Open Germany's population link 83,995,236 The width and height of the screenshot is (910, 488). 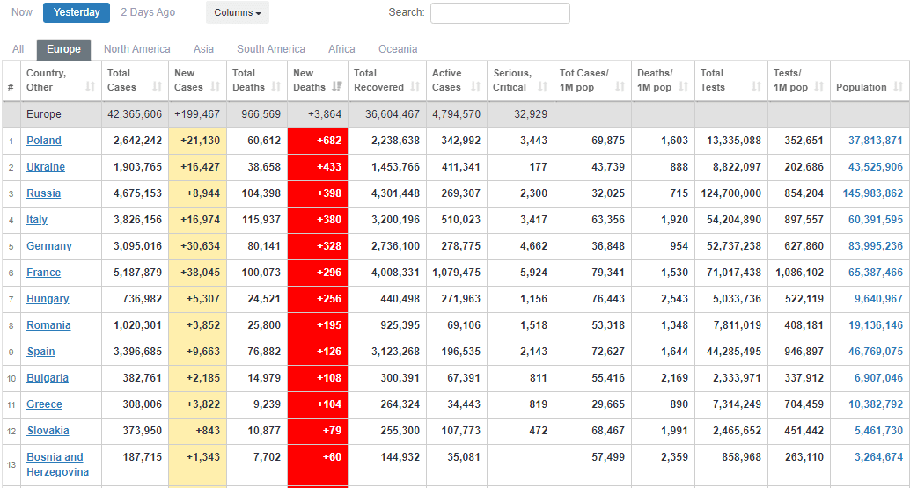click(875, 246)
